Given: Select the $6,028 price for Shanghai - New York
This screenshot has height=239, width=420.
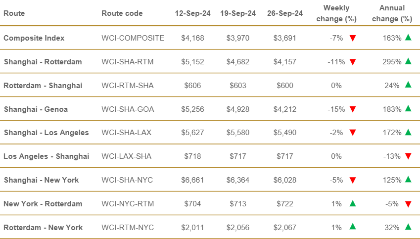Looking at the screenshot, I should [x=285, y=180].
